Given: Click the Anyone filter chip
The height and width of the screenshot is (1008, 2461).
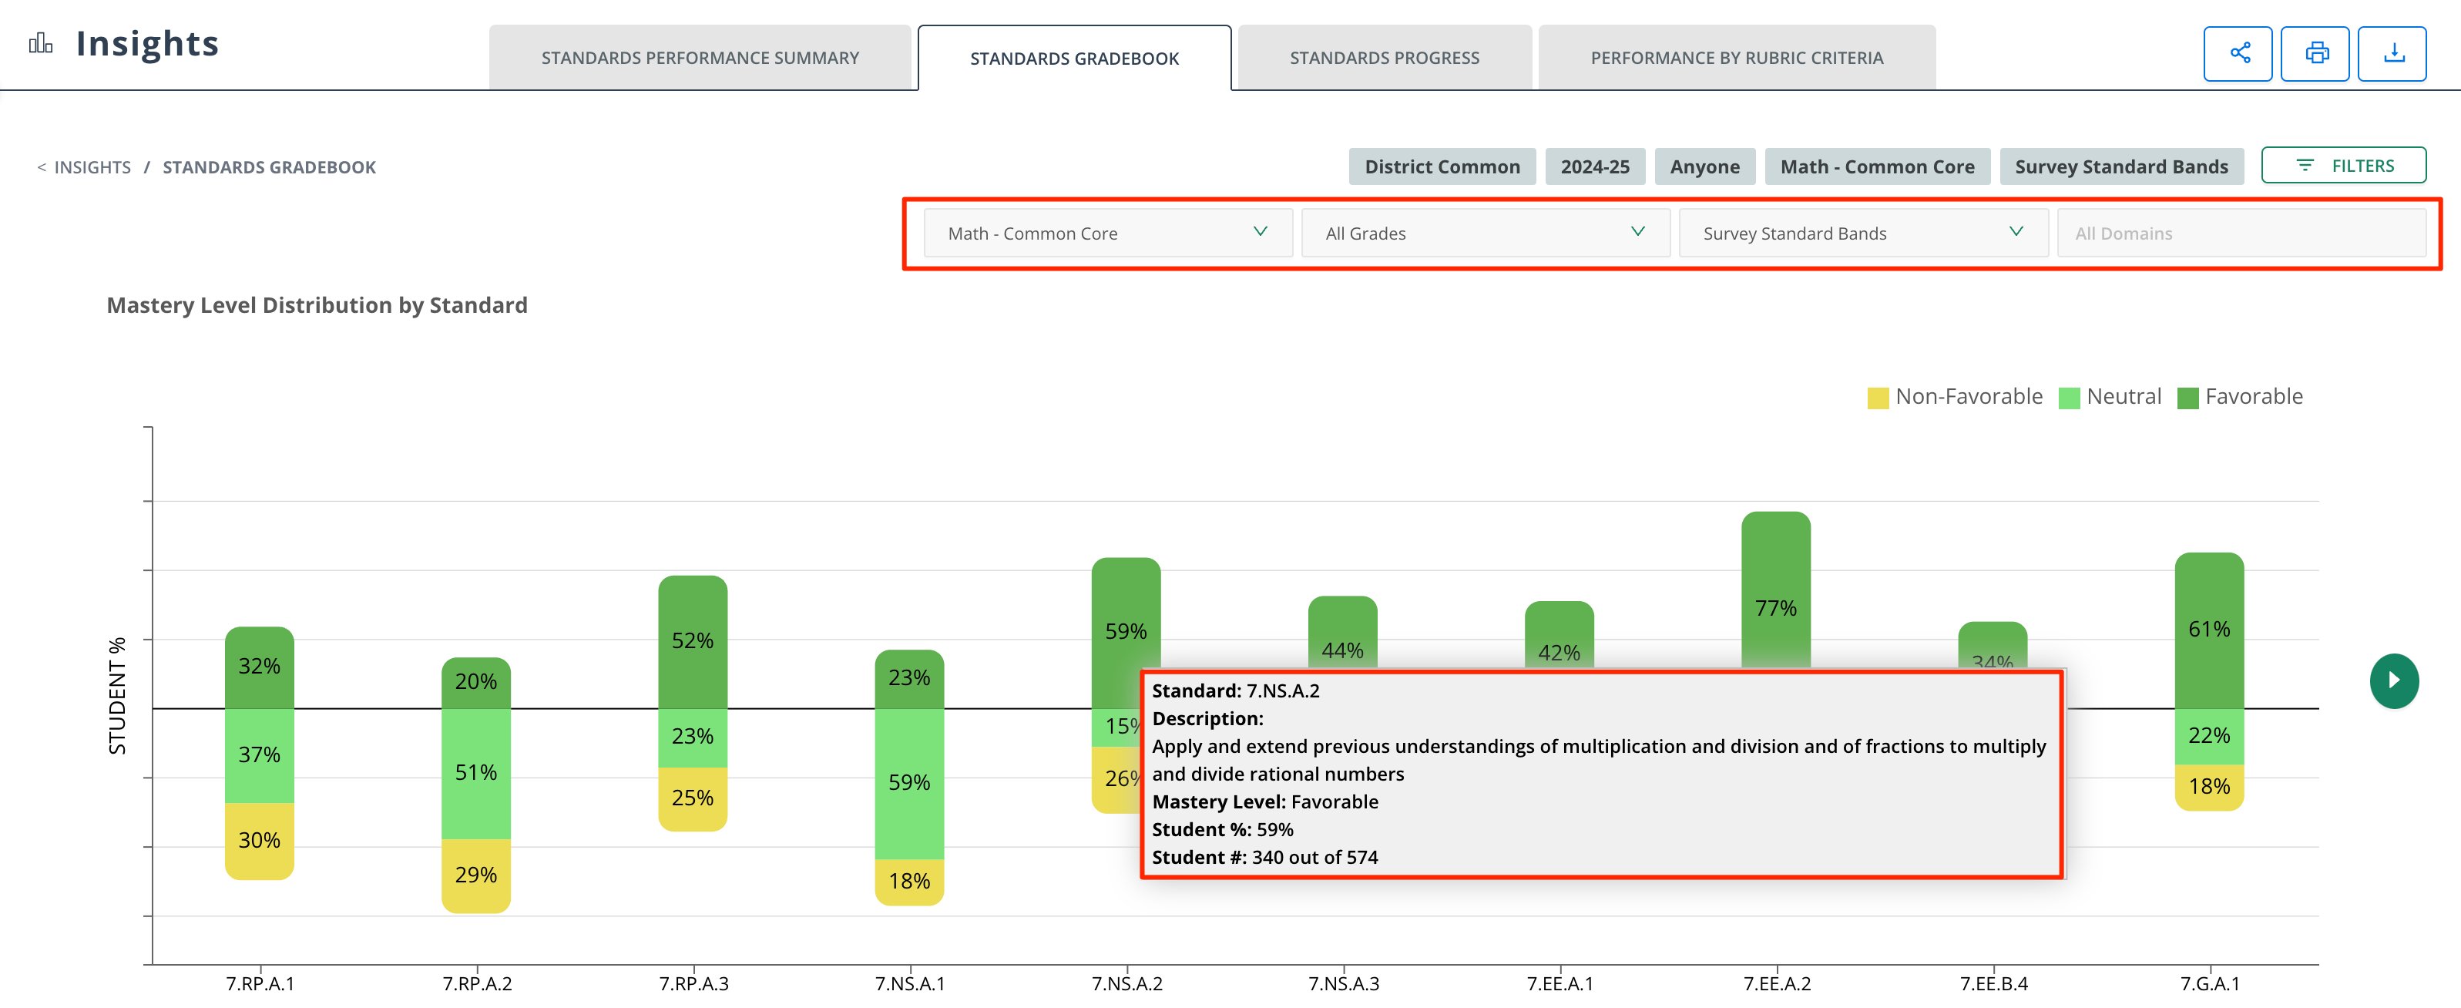Looking at the screenshot, I should click(x=1704, y=166).
